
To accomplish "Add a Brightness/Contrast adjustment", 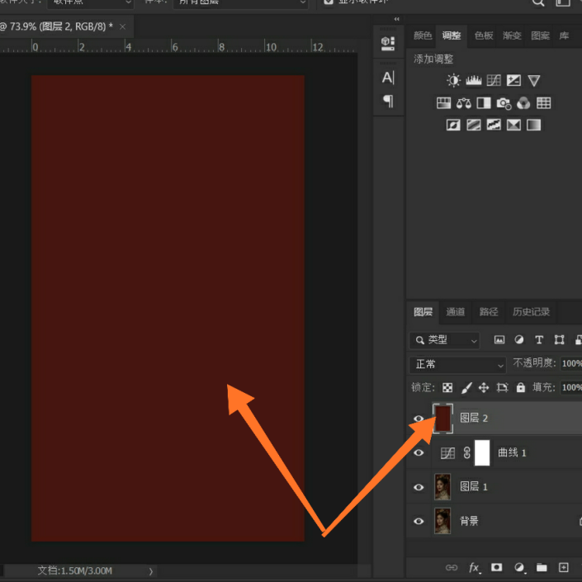I will tap(453, 80).
